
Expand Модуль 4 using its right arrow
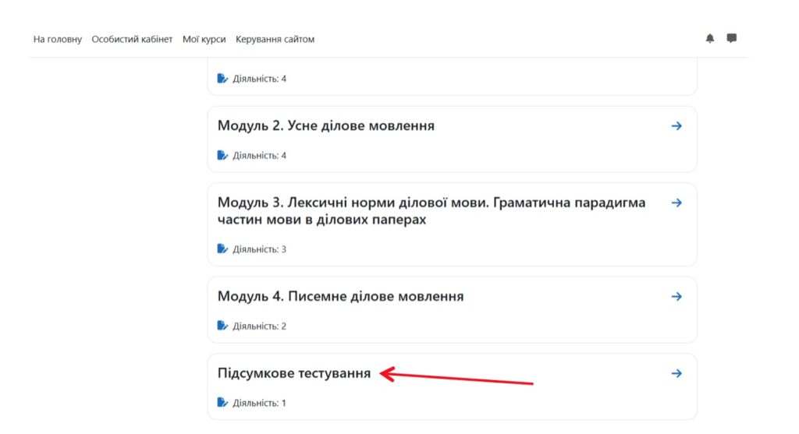(676, 296)
